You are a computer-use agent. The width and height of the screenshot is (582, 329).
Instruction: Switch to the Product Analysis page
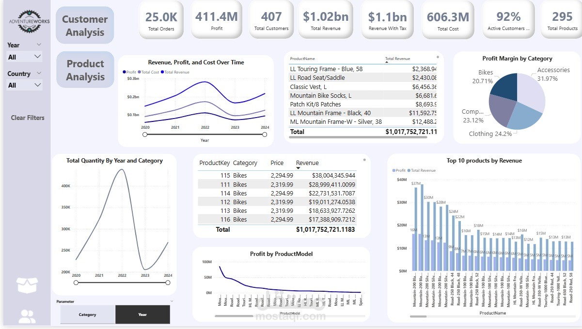85,70
